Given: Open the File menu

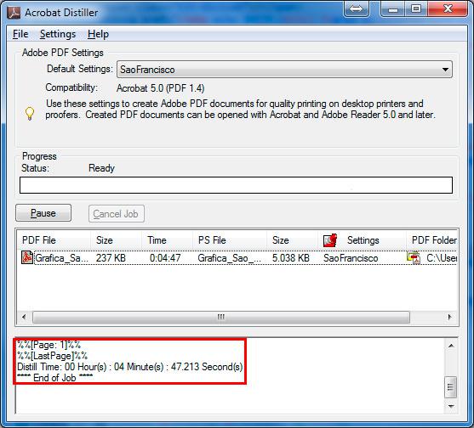Looking at the screenshot, I should click(x=20, y=34).
